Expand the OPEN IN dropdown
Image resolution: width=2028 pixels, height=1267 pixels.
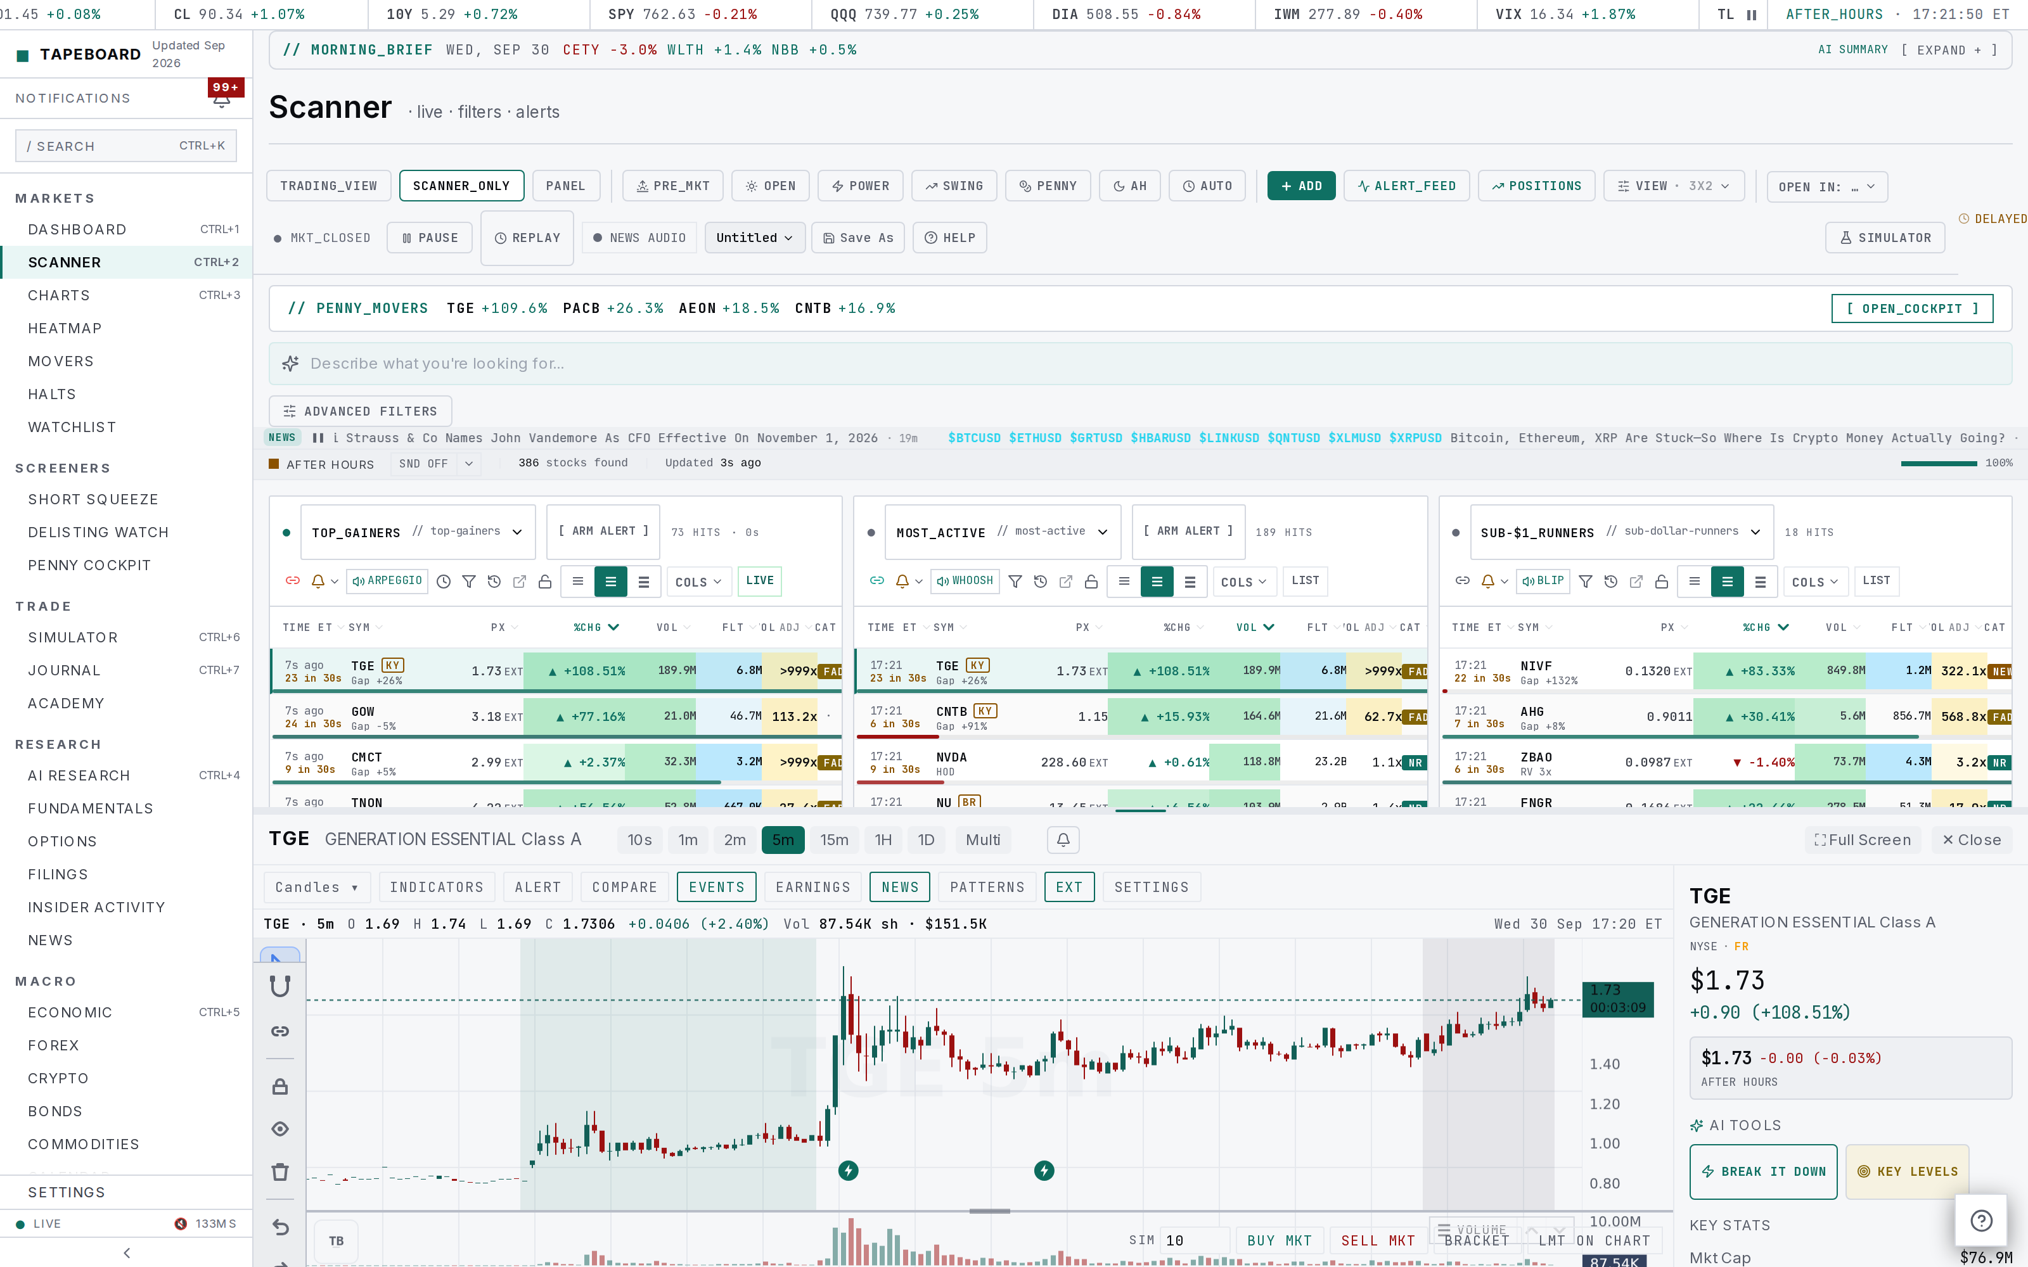click(1827, 187)
